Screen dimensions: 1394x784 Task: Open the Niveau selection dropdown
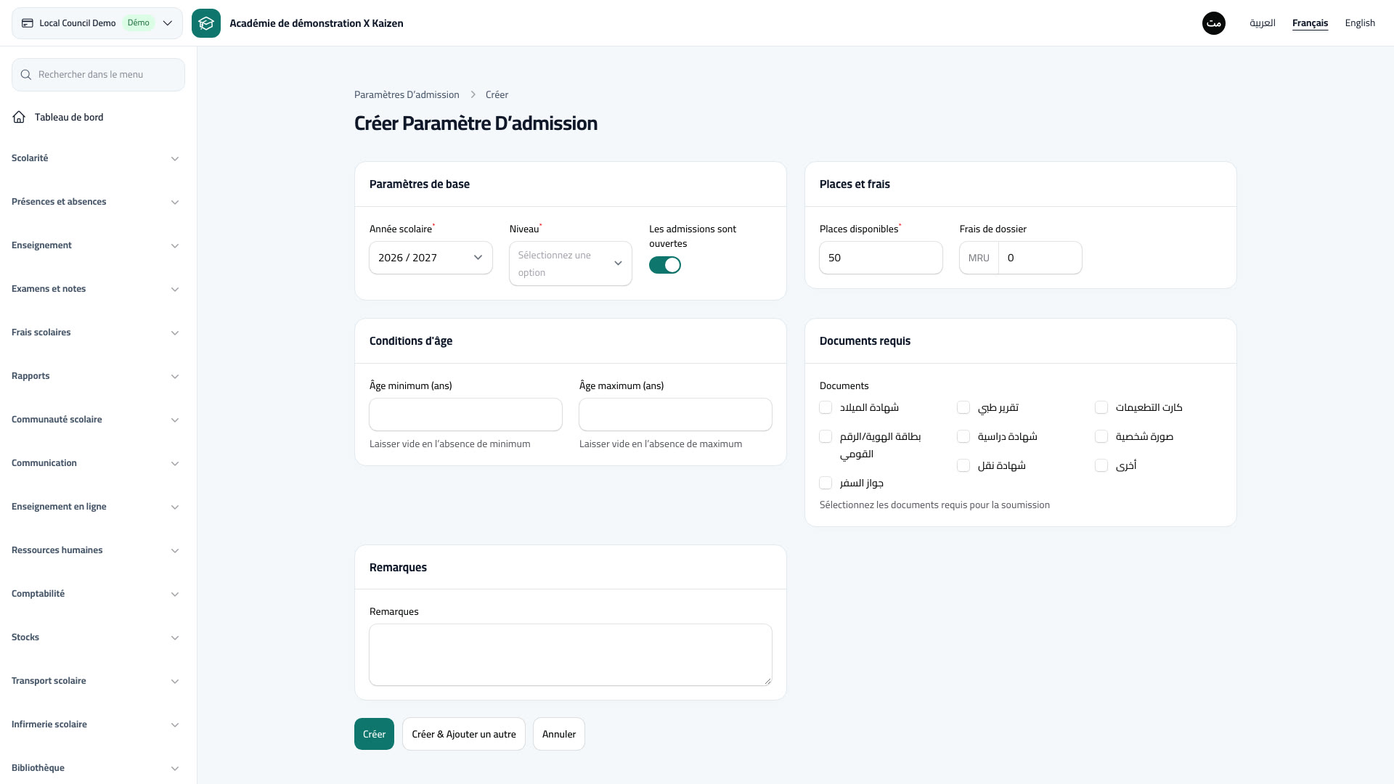(571, 264)
